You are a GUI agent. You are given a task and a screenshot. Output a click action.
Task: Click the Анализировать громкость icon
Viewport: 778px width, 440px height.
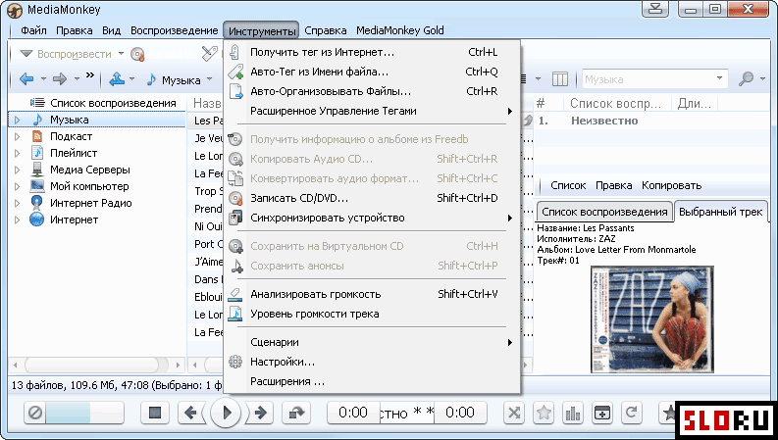tap(235, 294)
